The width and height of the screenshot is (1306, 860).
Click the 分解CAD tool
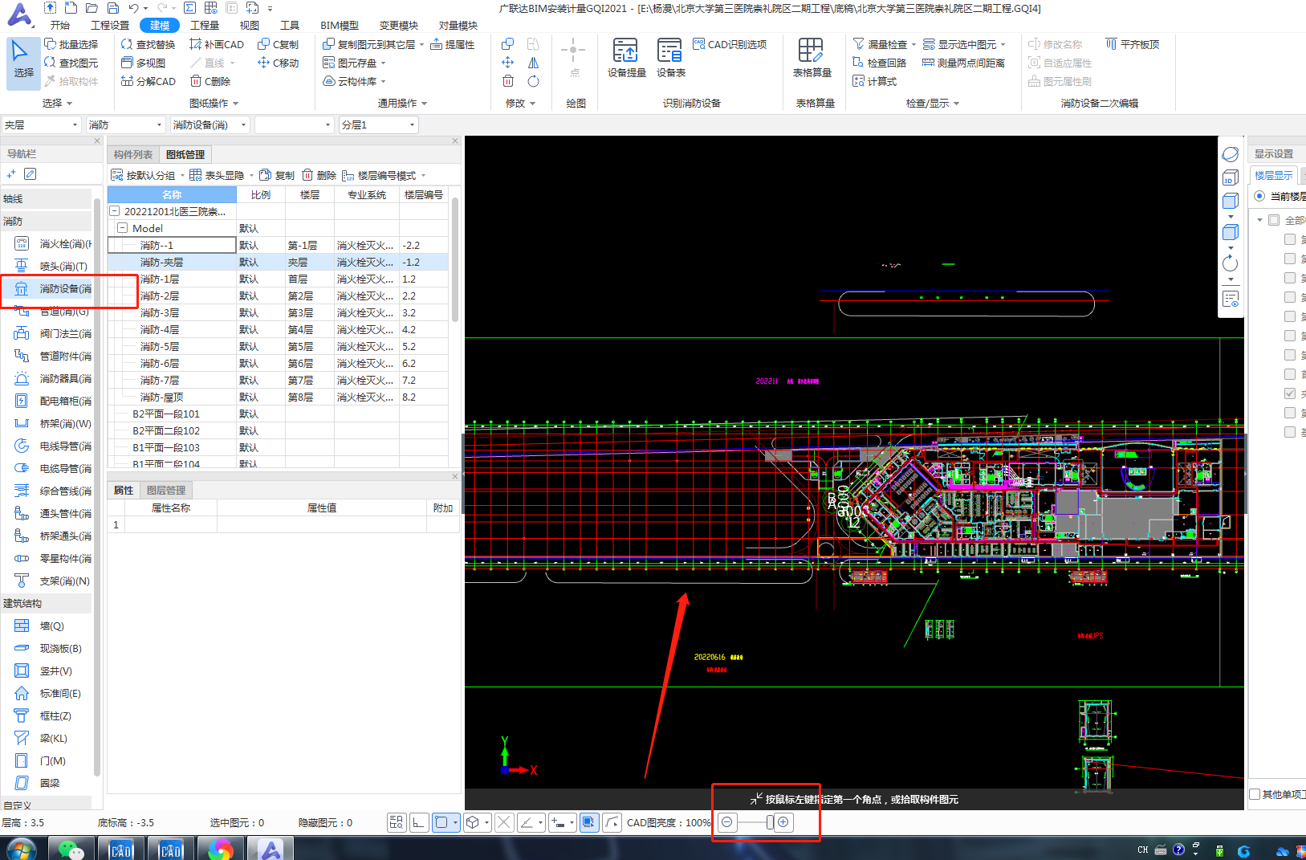[148, 81]
